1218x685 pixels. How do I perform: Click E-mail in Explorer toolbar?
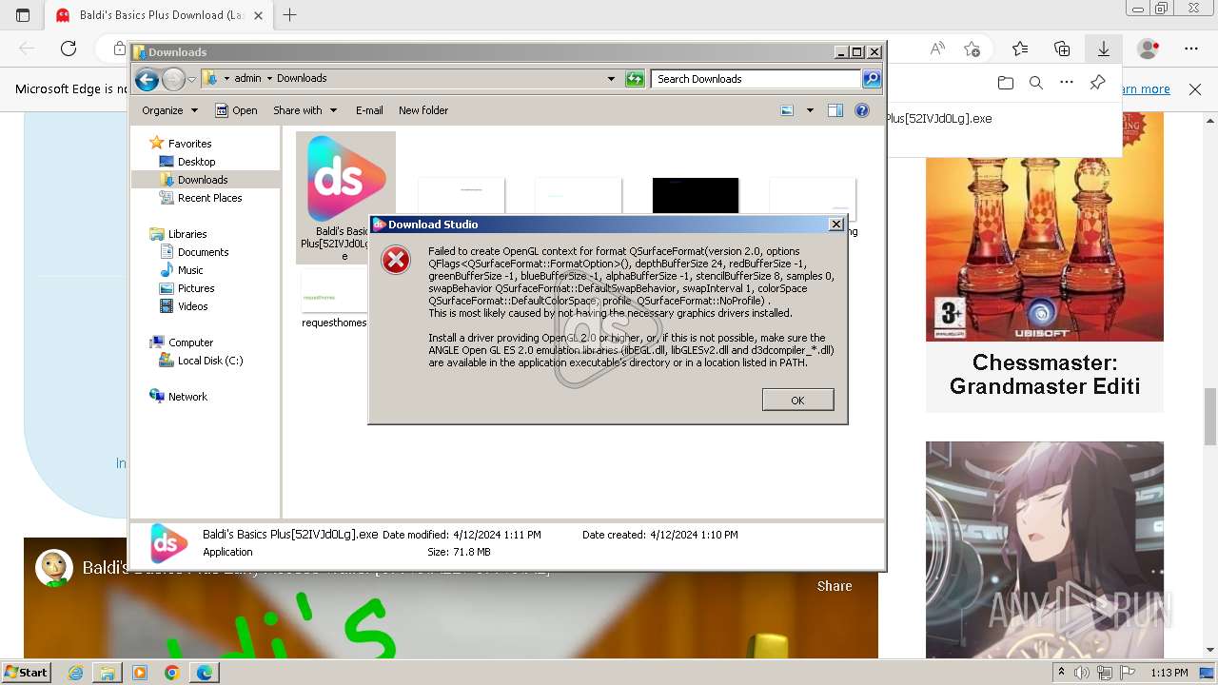(369, 110)
